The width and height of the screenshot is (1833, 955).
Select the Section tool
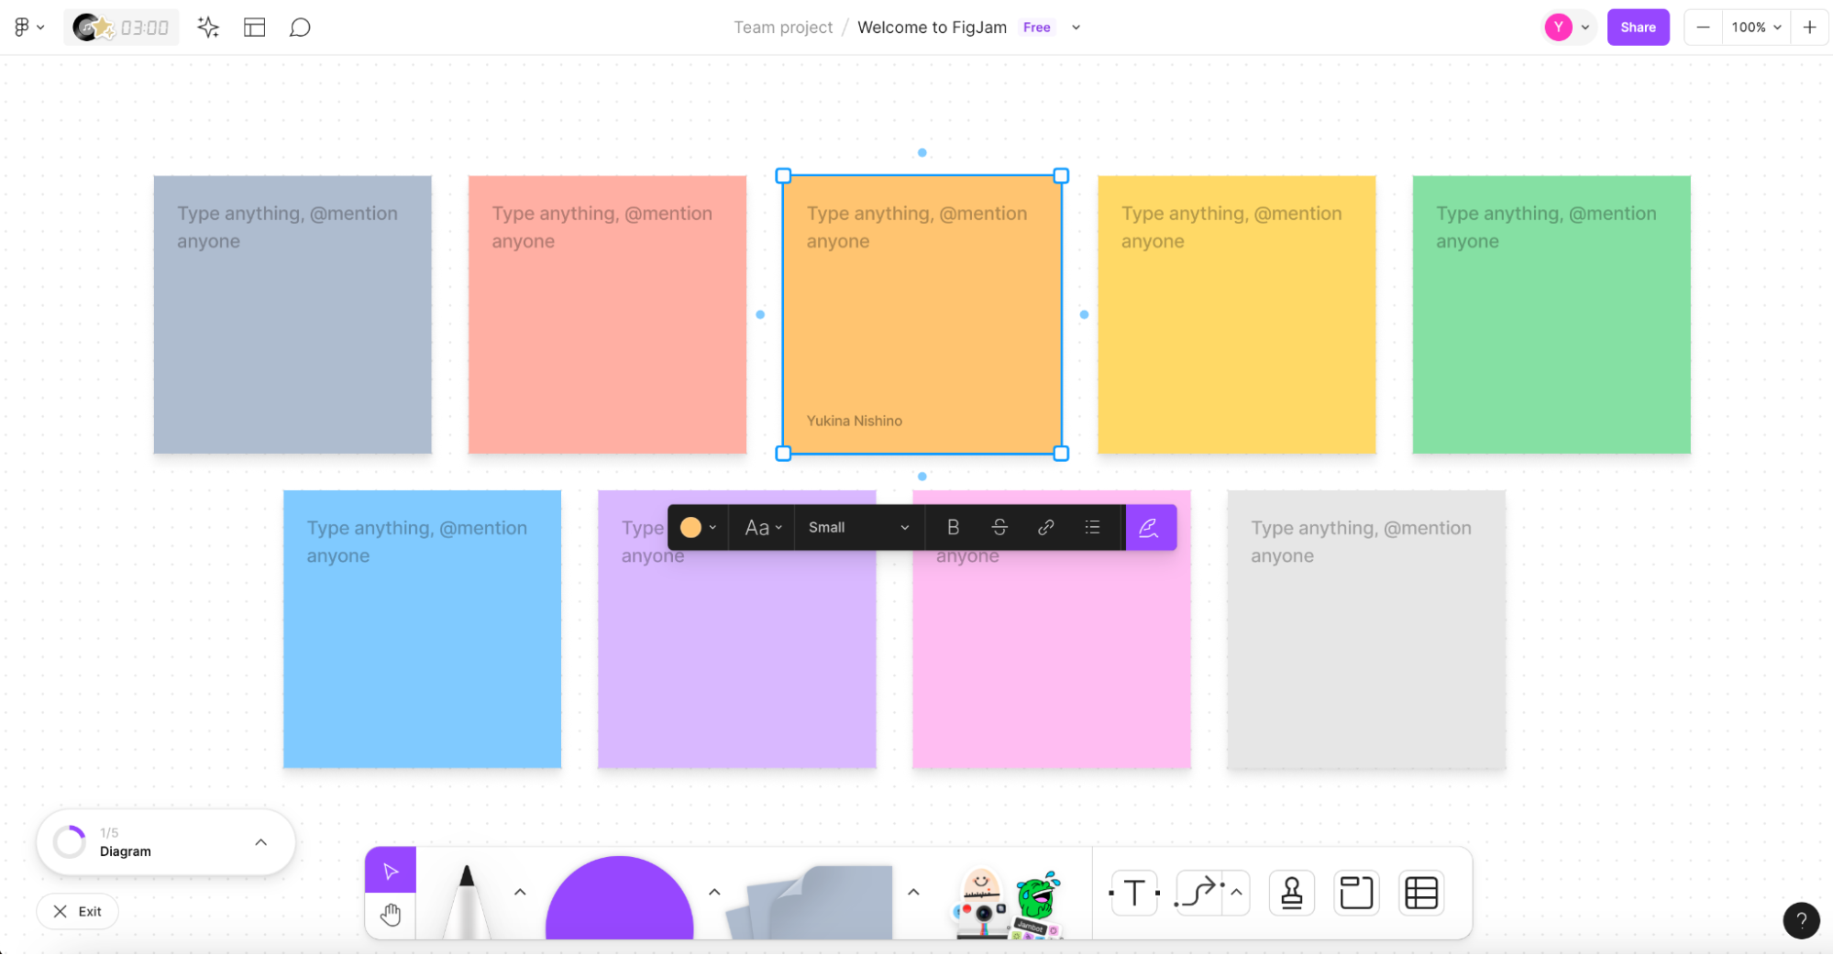(1355, 893)
